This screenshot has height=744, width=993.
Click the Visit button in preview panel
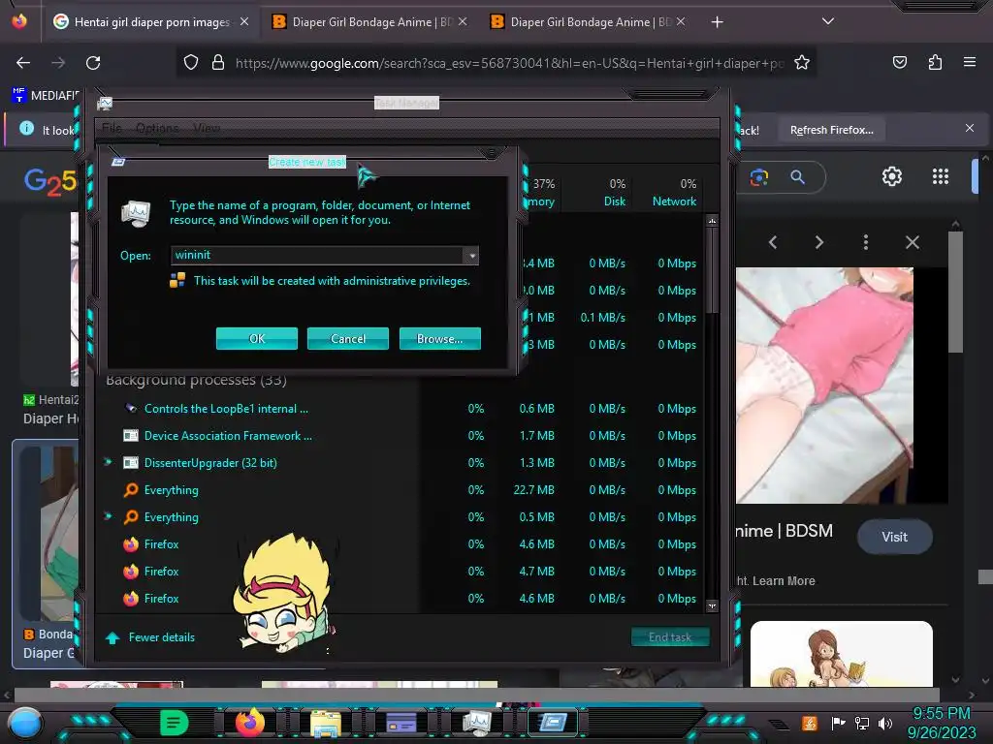(894, 537)
